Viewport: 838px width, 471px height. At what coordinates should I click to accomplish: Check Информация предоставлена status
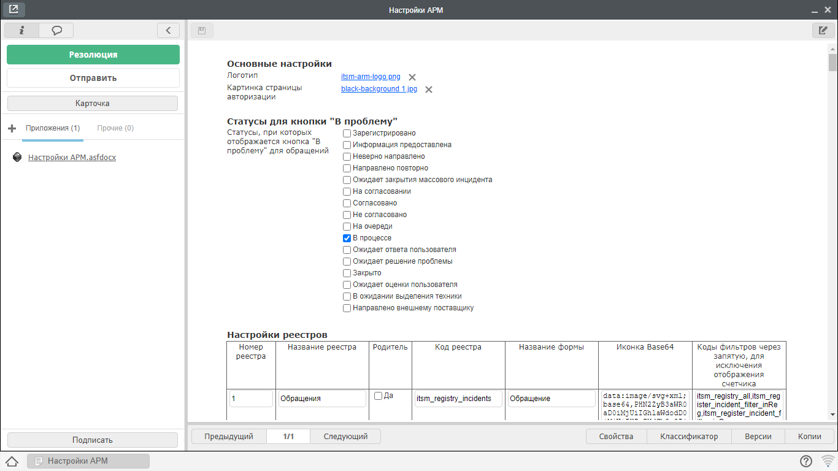pyautogui.click(x=347, y=145)
